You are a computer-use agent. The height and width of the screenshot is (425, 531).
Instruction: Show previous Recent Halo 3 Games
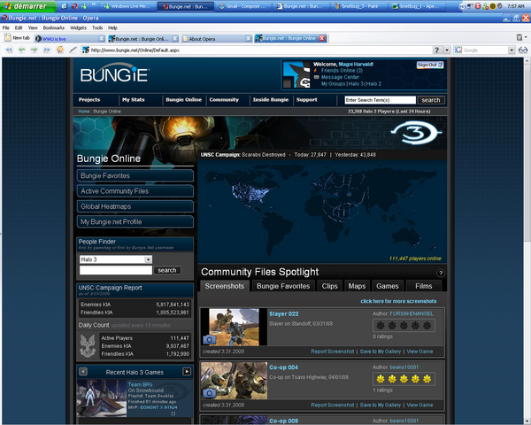coord(83,372)
